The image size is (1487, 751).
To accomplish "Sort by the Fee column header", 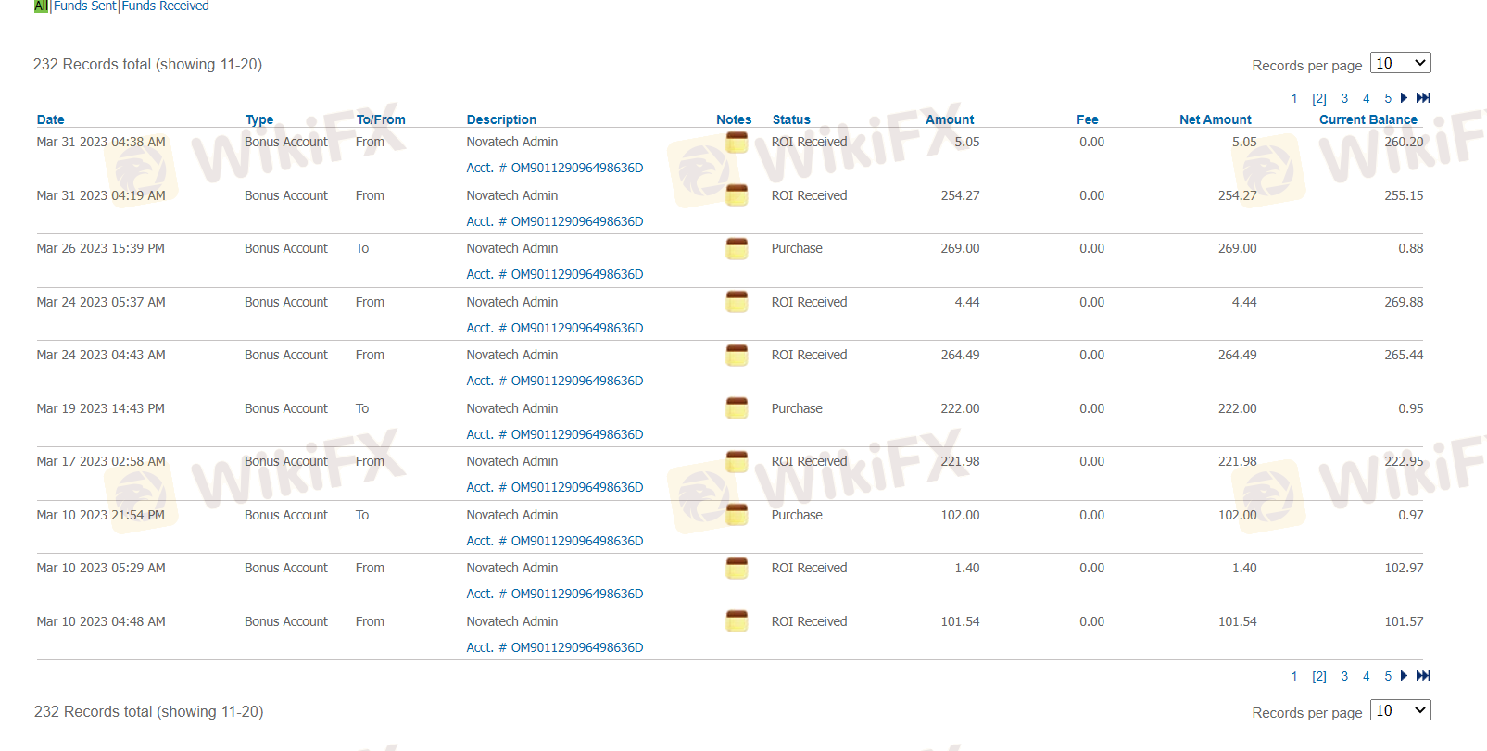I will click(x=1088, y=119).
